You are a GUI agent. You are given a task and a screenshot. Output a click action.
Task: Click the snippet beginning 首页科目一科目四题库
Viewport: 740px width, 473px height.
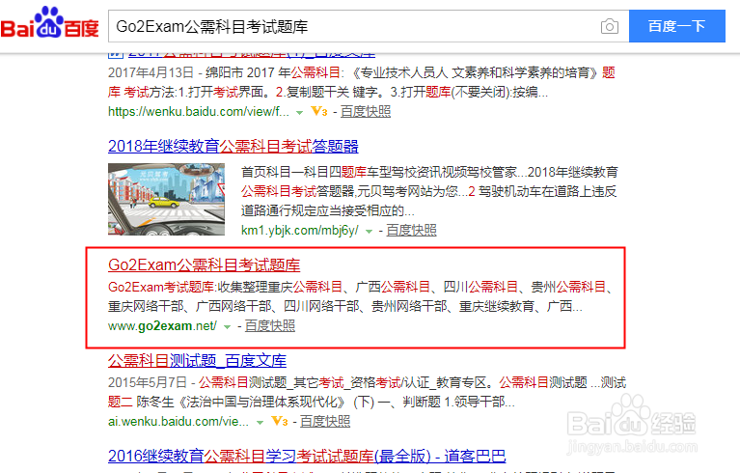[429, 191]
